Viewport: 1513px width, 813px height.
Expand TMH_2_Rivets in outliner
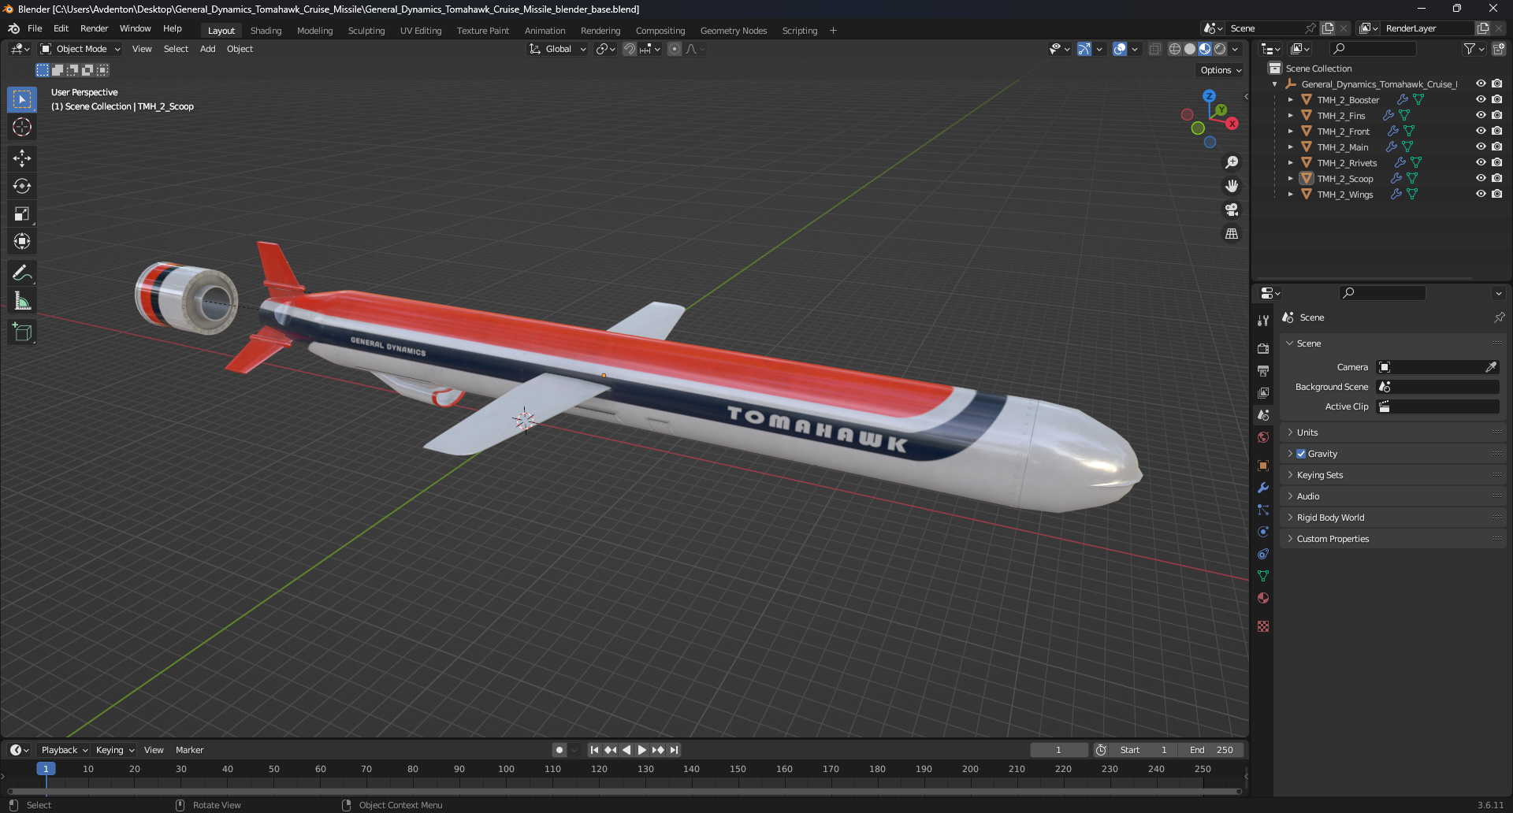1290,163
